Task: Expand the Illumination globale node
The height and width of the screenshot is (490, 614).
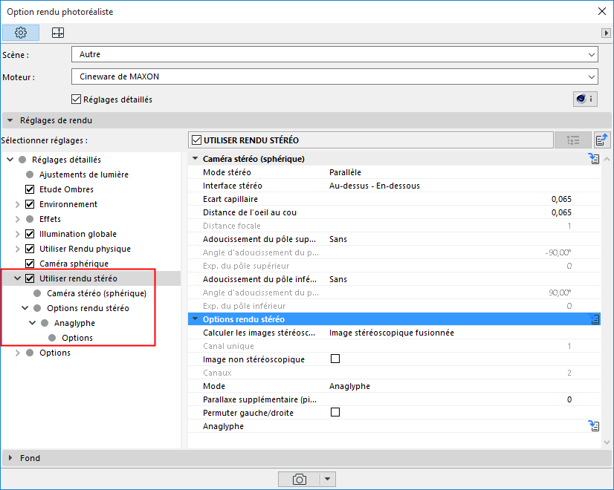Action: click(x=18, y=234)
